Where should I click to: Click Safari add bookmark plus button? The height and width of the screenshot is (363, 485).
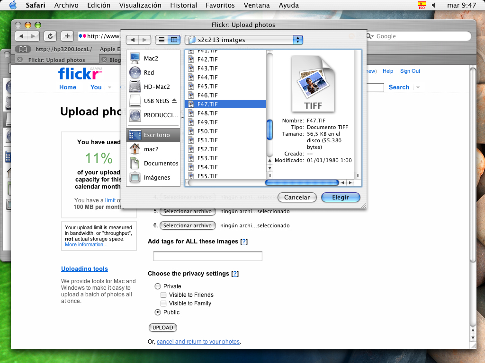point(67,36)
